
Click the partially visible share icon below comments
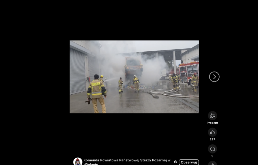[x=212, y=163]
